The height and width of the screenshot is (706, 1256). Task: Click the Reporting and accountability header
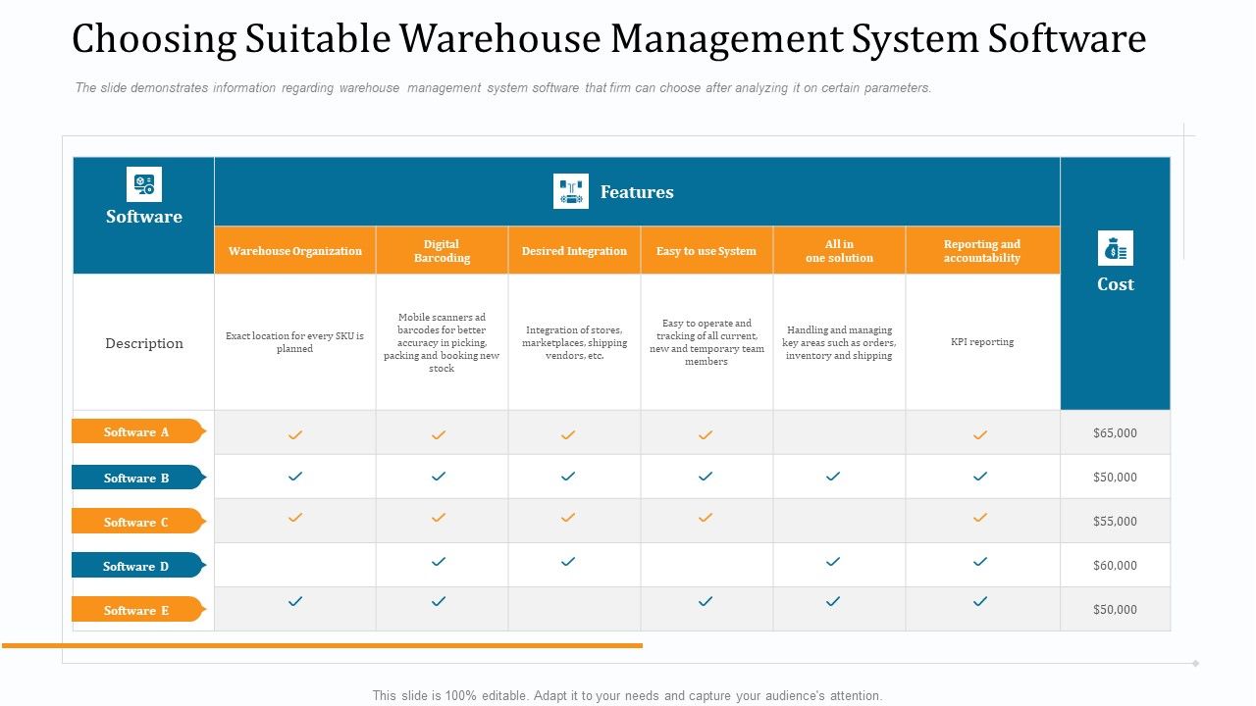point(982,251)
